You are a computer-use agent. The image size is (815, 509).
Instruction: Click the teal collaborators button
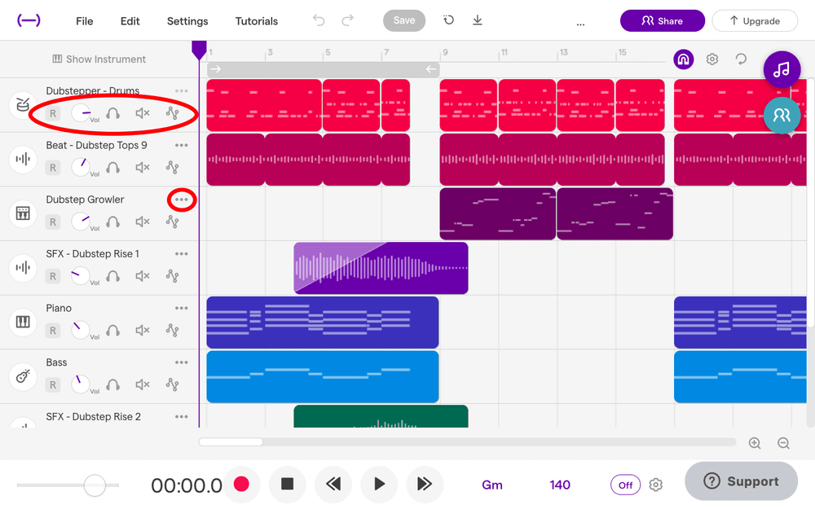(782, 115)
